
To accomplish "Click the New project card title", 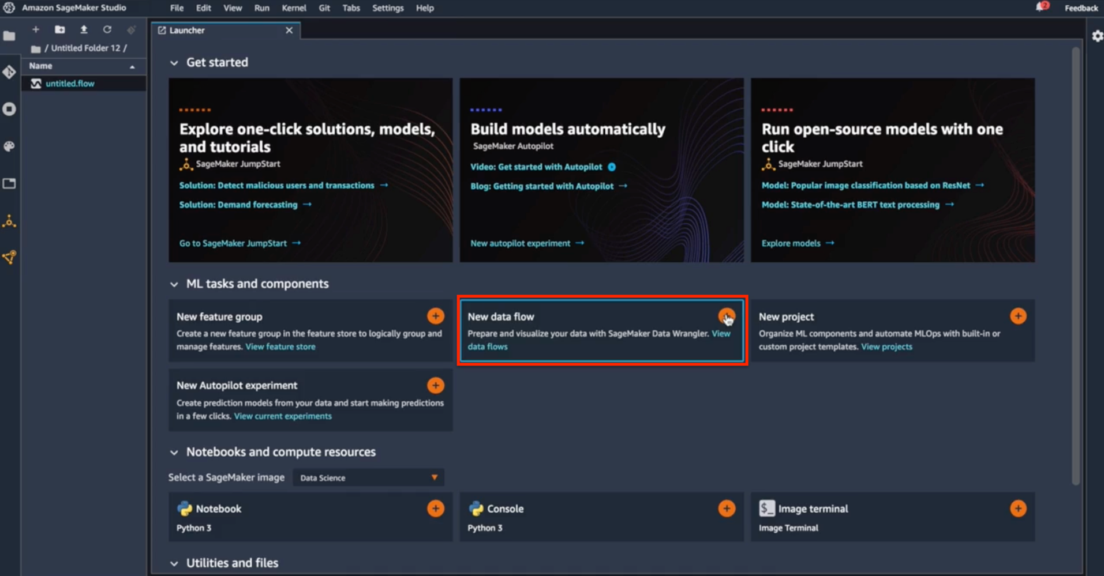I will (786, 317).
